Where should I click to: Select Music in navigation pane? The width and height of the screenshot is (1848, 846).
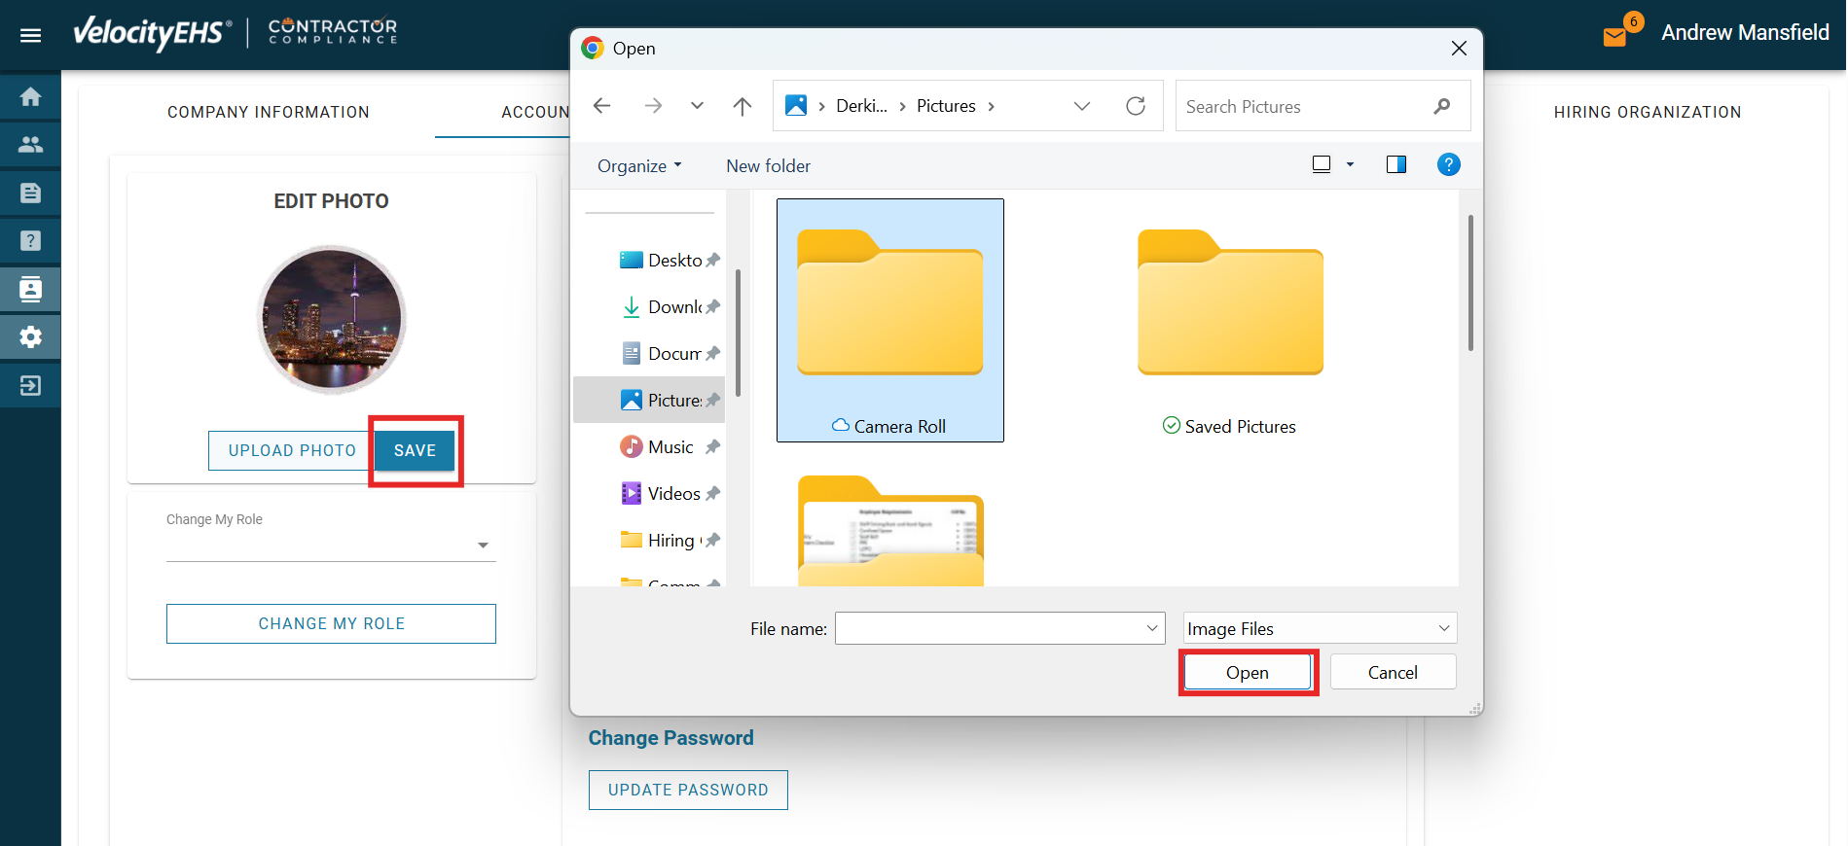click(670, 447)
